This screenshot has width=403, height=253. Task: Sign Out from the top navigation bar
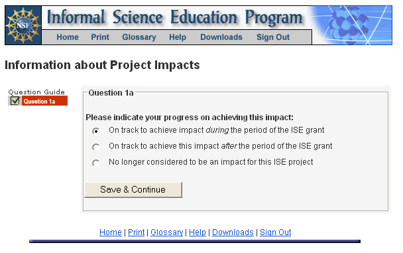coord(273,37)
